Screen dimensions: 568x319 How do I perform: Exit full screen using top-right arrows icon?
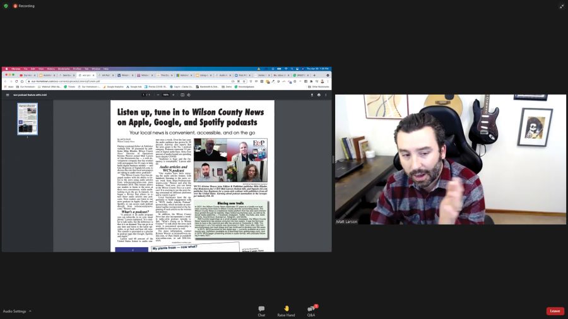[x=562, y=6]
